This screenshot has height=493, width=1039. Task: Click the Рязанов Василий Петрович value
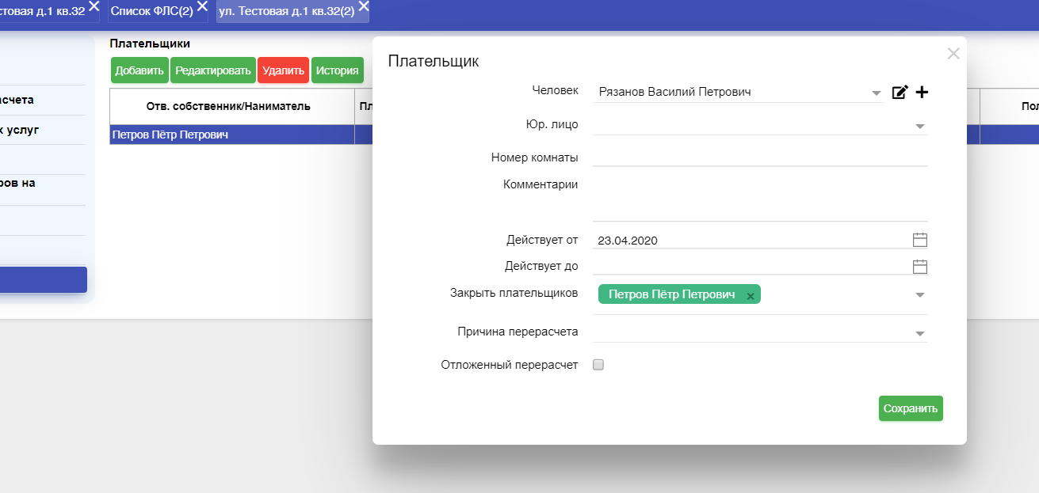(674, 92)
